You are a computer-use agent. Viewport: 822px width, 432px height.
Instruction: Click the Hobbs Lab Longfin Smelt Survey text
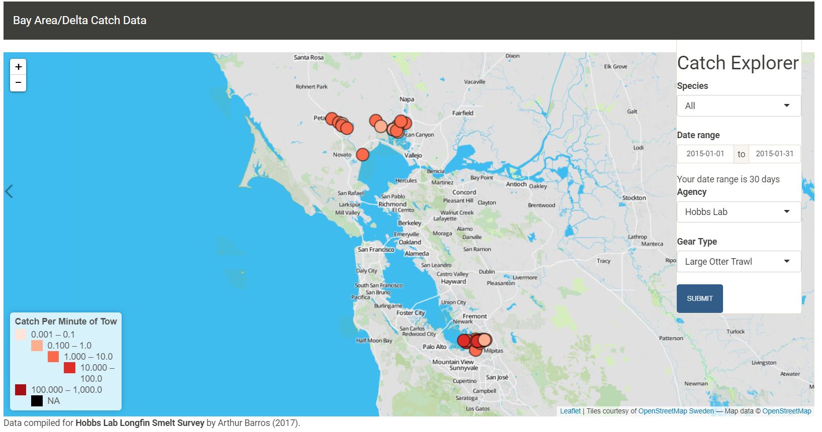coord(140,423)
